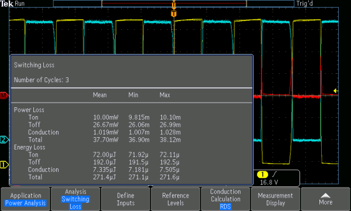The image size is (351, 211).
Task: Select the yellow channel 1 ground marker
Action: click(4, 165)
